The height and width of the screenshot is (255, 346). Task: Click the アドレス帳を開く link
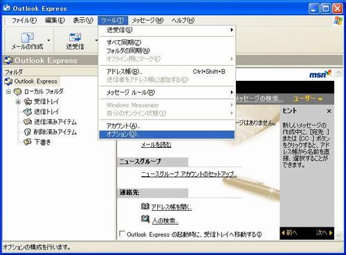coord(172,207)
